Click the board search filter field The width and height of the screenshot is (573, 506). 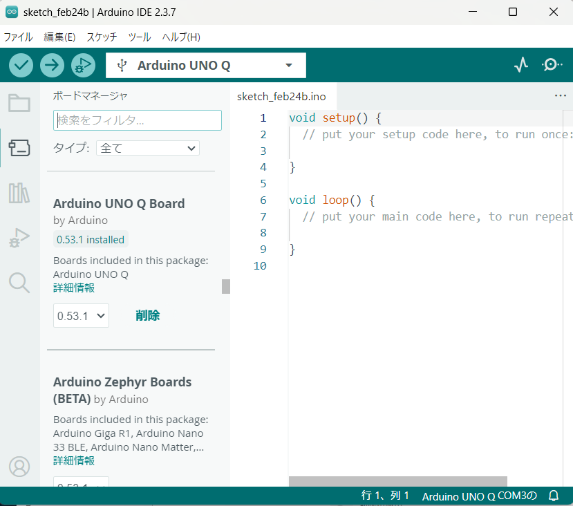coord(138,120)
